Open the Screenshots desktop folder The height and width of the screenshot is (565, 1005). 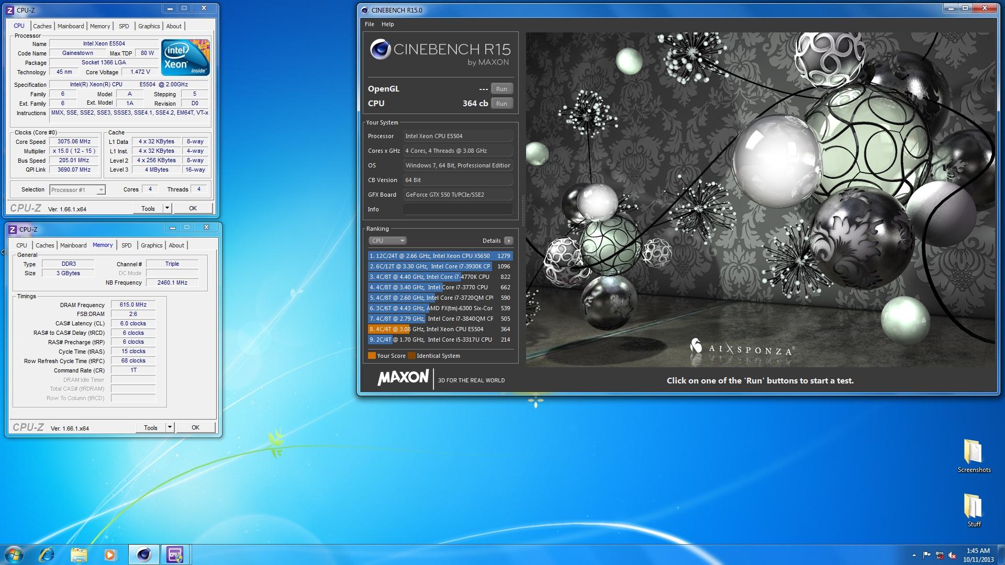click(974, 456)
